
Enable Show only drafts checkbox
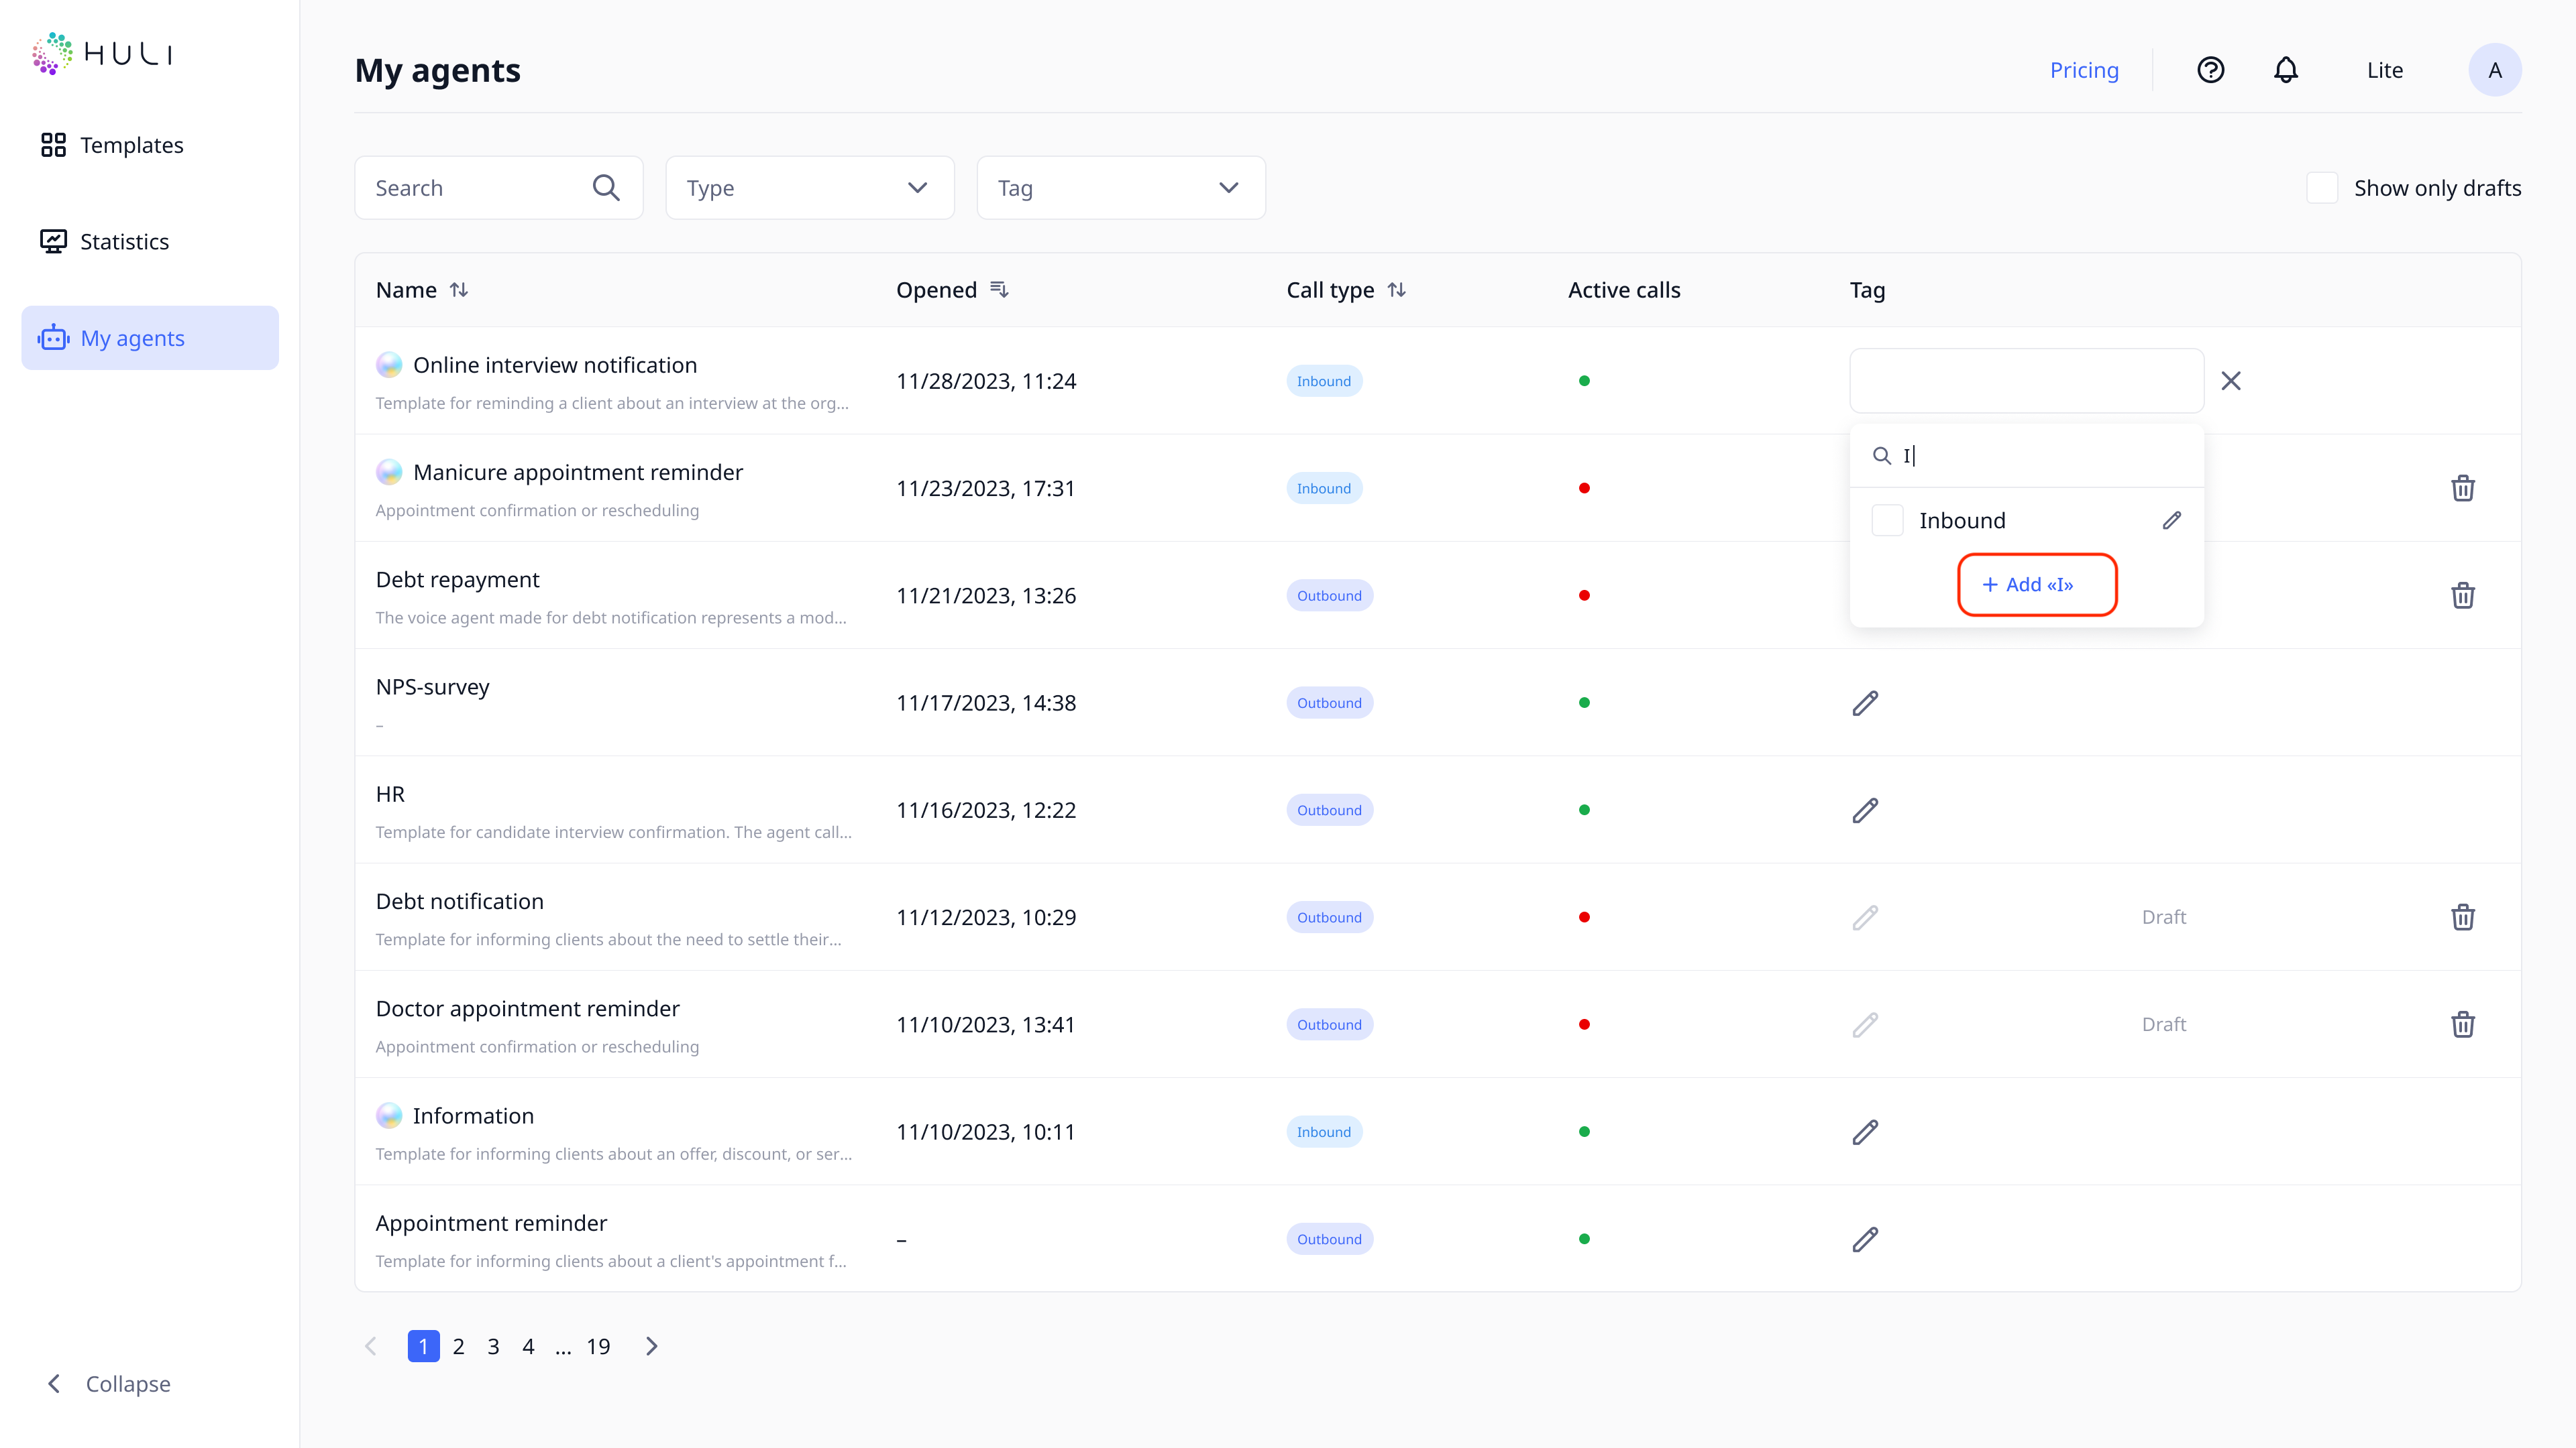(x=2321, y=188)
